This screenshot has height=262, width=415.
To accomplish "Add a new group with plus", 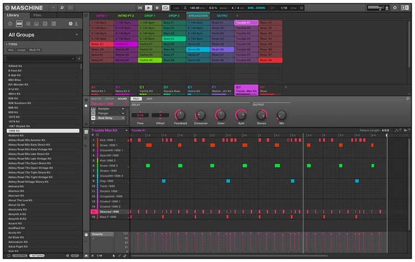I will point(286,87).
